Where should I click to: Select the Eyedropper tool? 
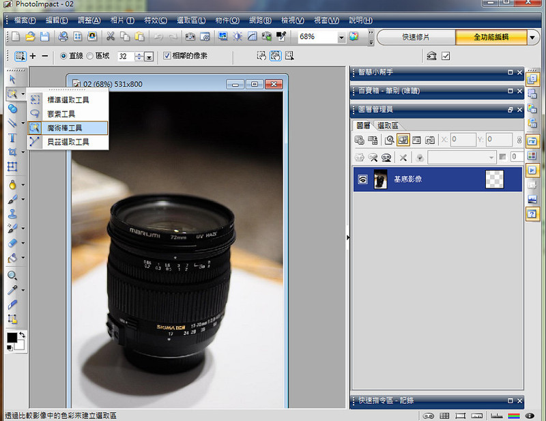pyautogui.click(x=12, y=290)
